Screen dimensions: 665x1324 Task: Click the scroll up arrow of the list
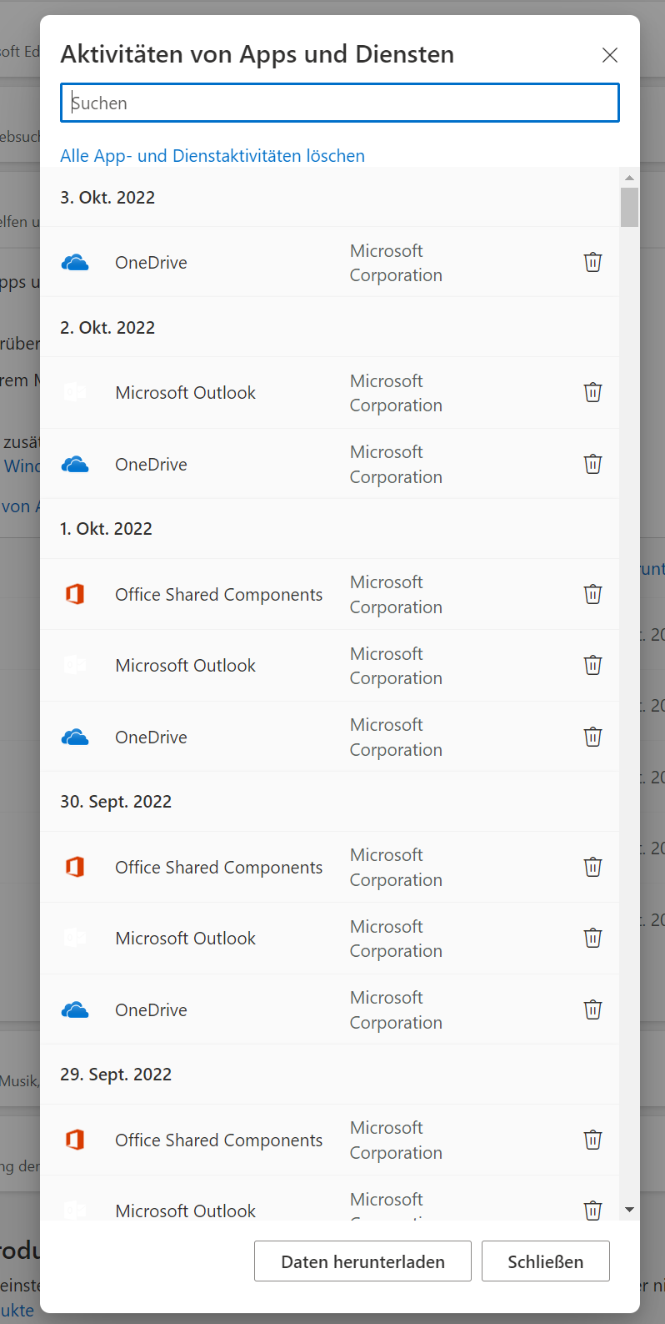pyautogui.click(x=630, y=178)
